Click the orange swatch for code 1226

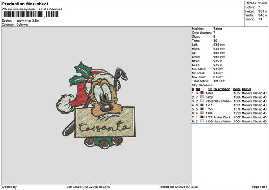(x=202, y=113)
